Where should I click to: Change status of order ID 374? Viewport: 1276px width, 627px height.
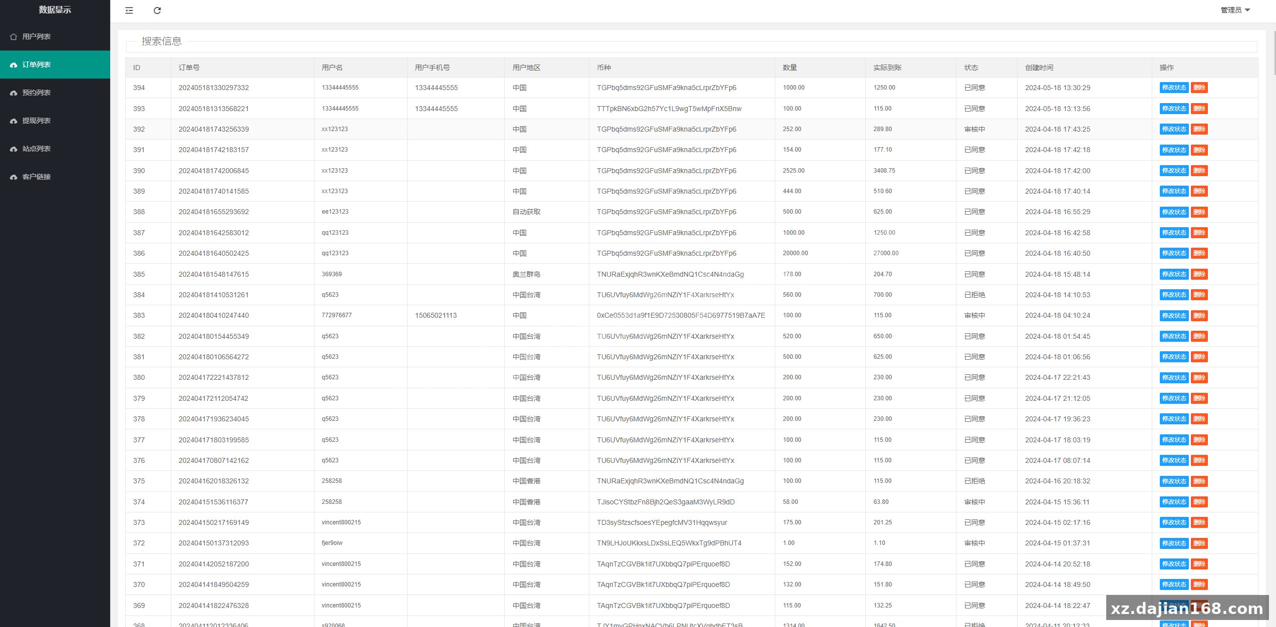1174,502
